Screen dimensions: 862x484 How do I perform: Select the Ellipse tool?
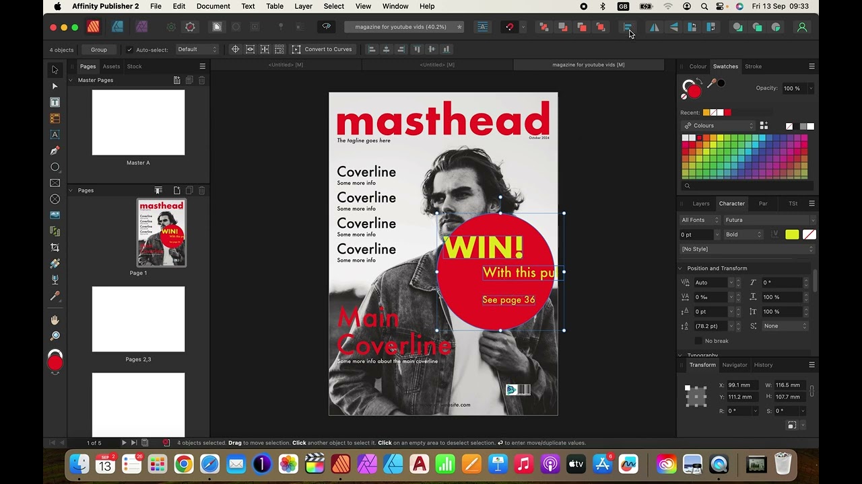55,167
